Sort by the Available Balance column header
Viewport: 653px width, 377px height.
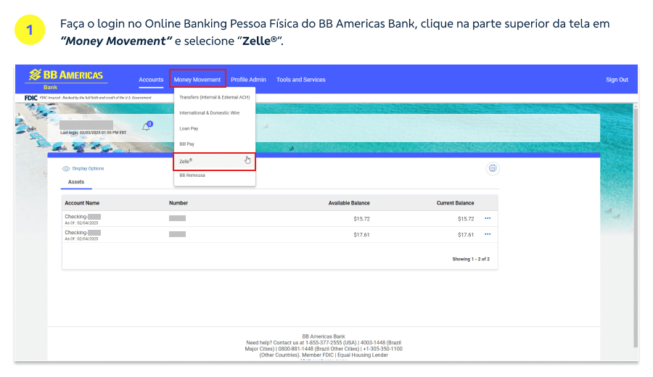[x=348, y=203]
